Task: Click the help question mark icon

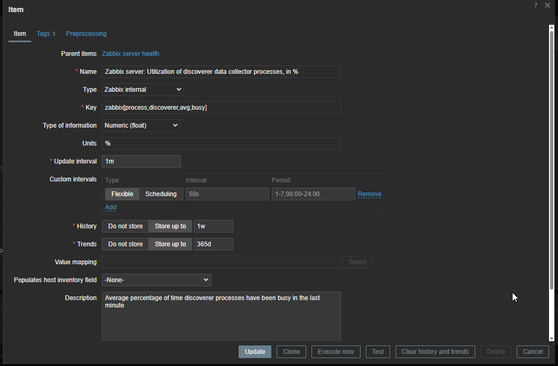Action: (536, 5)
